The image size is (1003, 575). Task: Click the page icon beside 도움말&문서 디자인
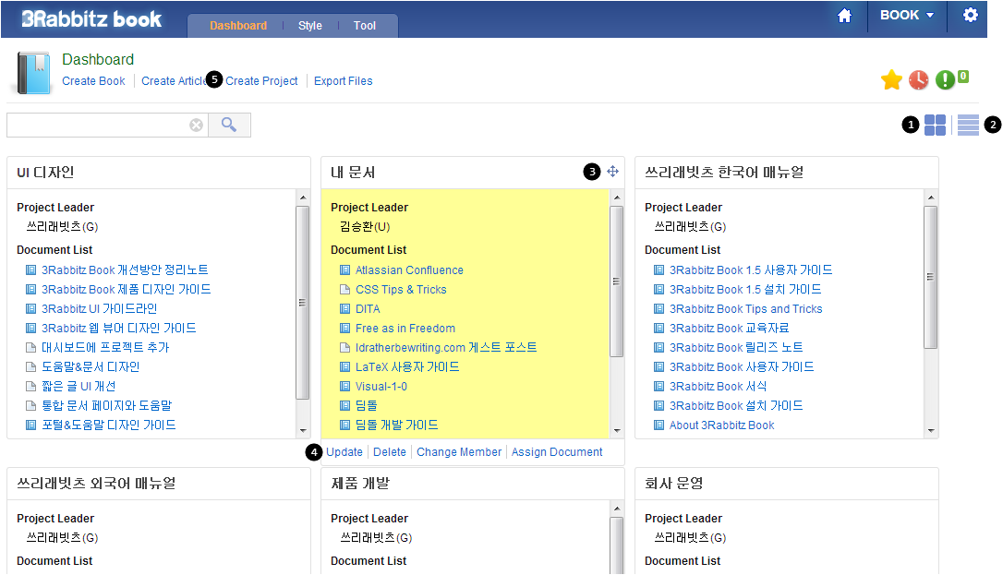30,367
